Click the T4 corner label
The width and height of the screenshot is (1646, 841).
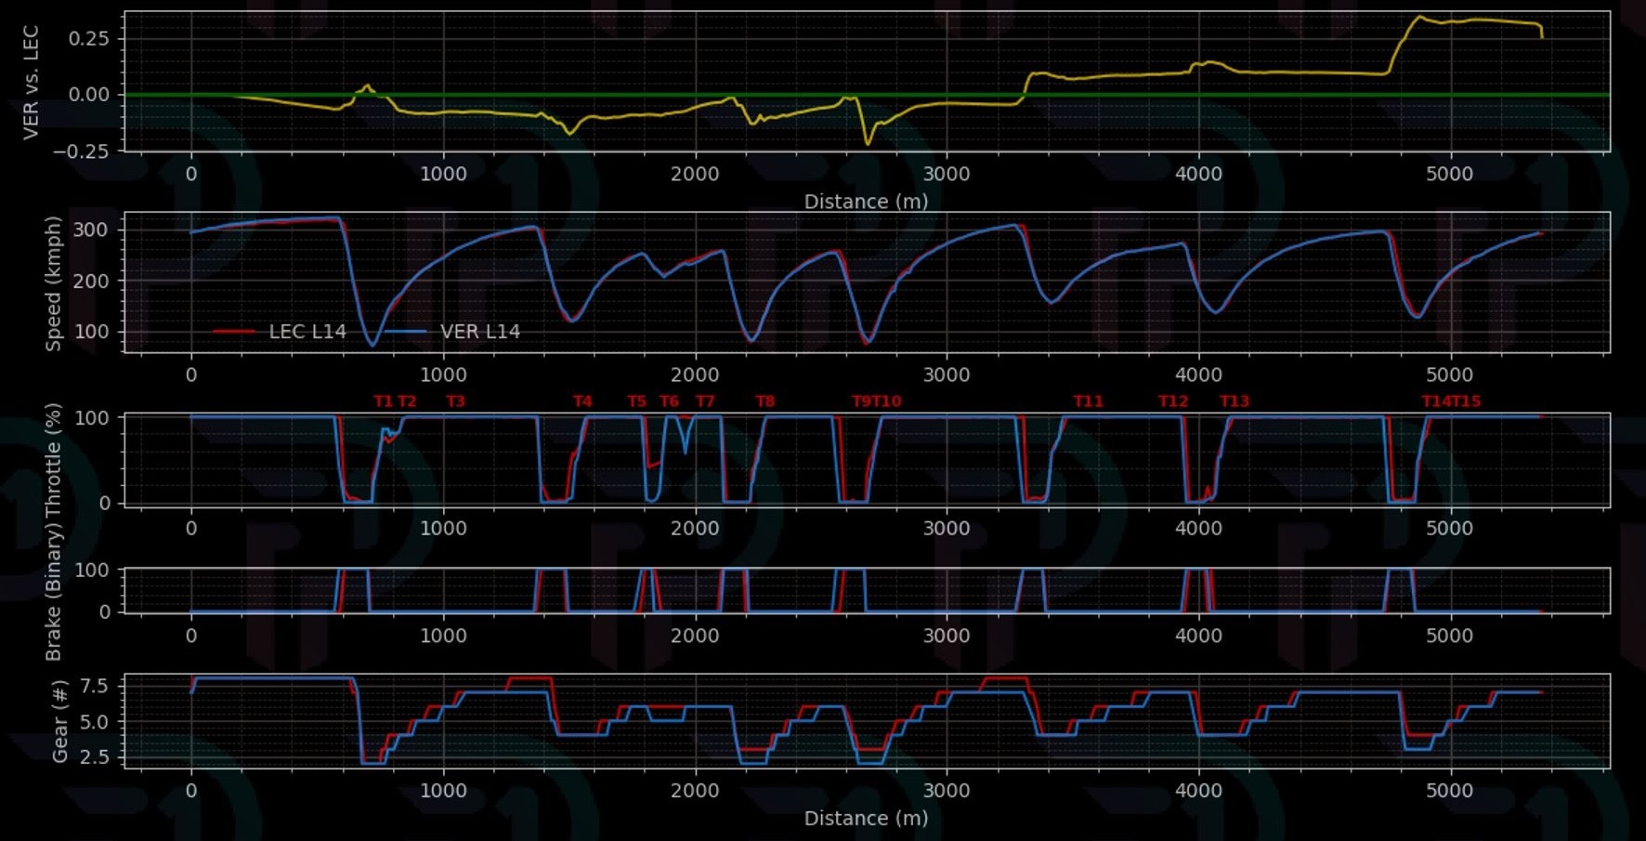(x=582, y=401)
